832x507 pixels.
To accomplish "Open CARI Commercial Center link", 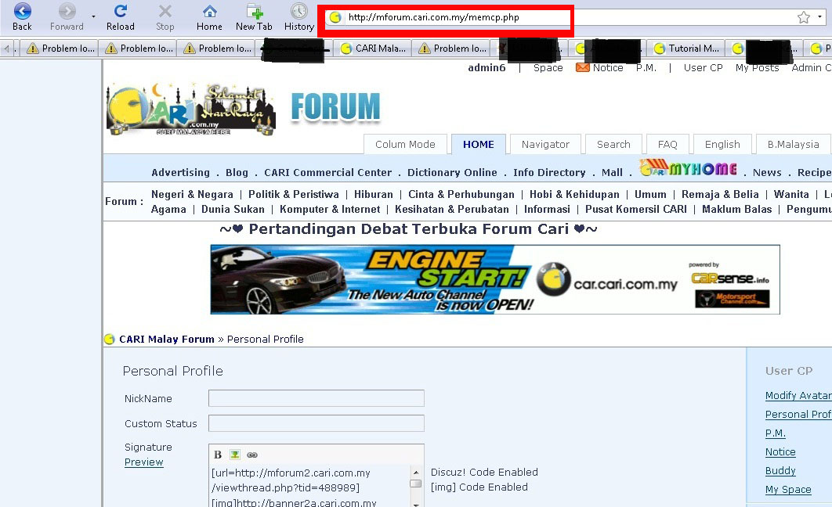I will [x=328, y=172].
